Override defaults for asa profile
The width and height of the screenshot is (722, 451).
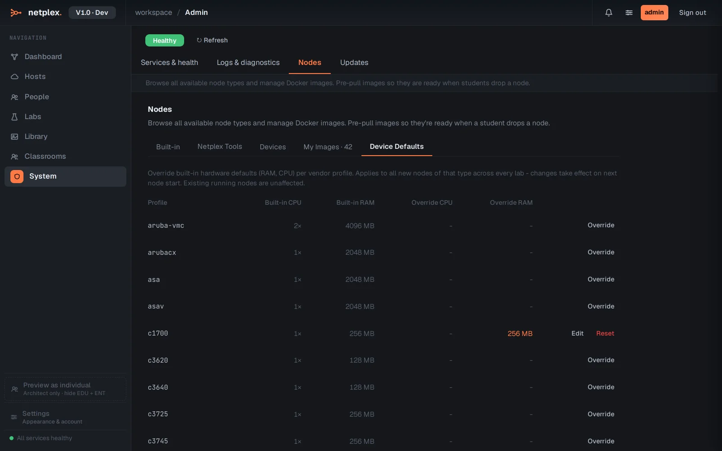point(601,279)
